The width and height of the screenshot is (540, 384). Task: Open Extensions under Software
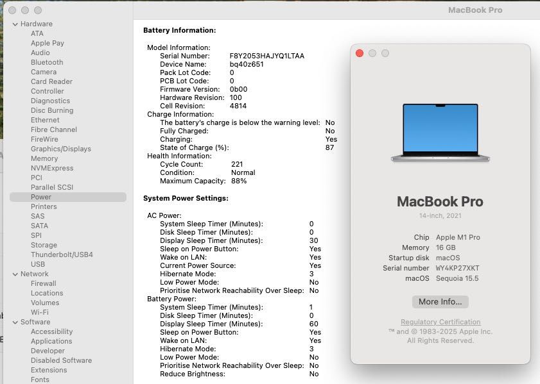click(49, 371)
